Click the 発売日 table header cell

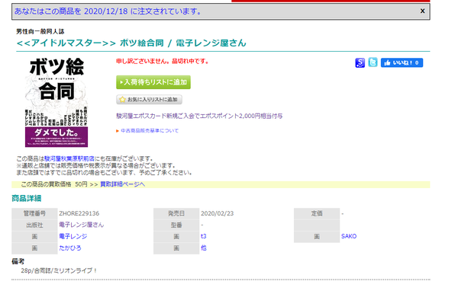point(176,214)
